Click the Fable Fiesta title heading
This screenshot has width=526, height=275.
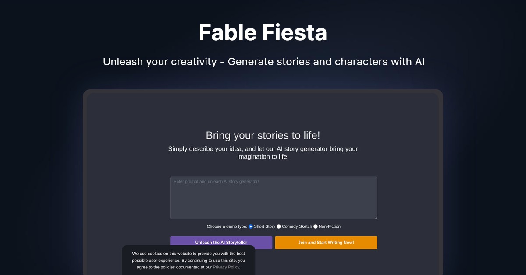click(263, 33)
